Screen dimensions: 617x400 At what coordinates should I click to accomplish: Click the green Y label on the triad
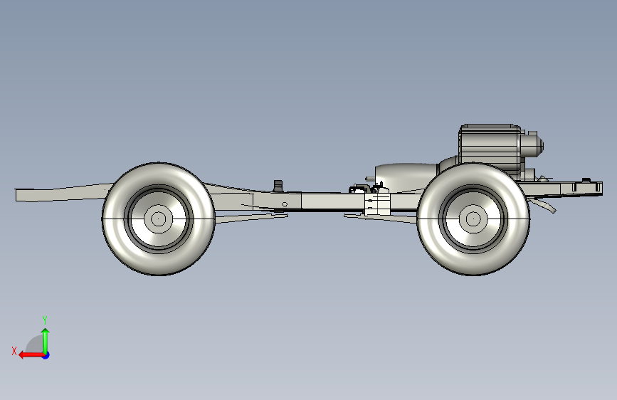pos(45,320)
